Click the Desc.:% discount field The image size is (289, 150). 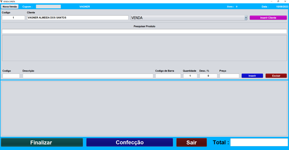click(208, 76)
